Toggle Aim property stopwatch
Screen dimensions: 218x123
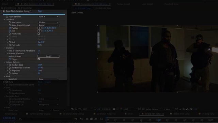(x=10, y=31)
